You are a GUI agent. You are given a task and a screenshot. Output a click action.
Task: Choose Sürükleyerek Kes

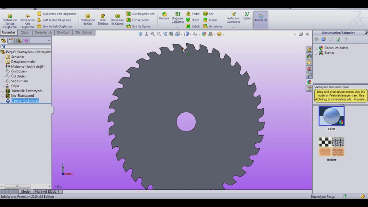click(140, 14)
